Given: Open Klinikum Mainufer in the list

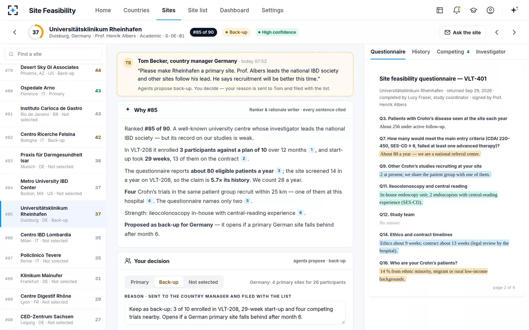Looking at the screenshot, I should [53, 278].
